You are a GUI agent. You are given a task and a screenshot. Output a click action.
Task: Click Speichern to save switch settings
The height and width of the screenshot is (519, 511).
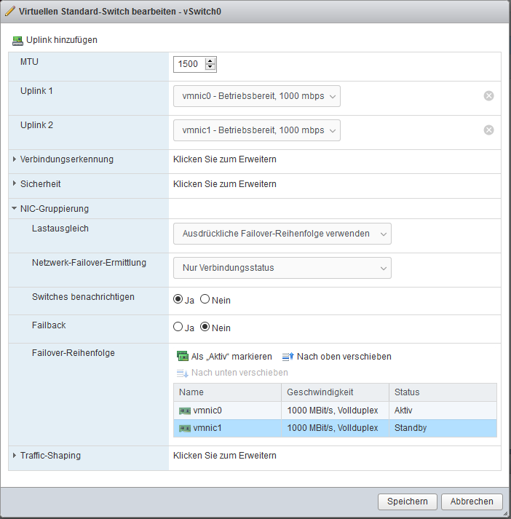(x=407, y=502)
